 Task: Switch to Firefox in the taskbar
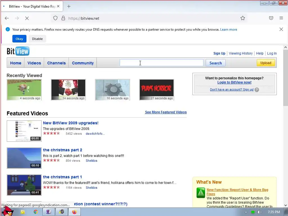coord(74,212)
